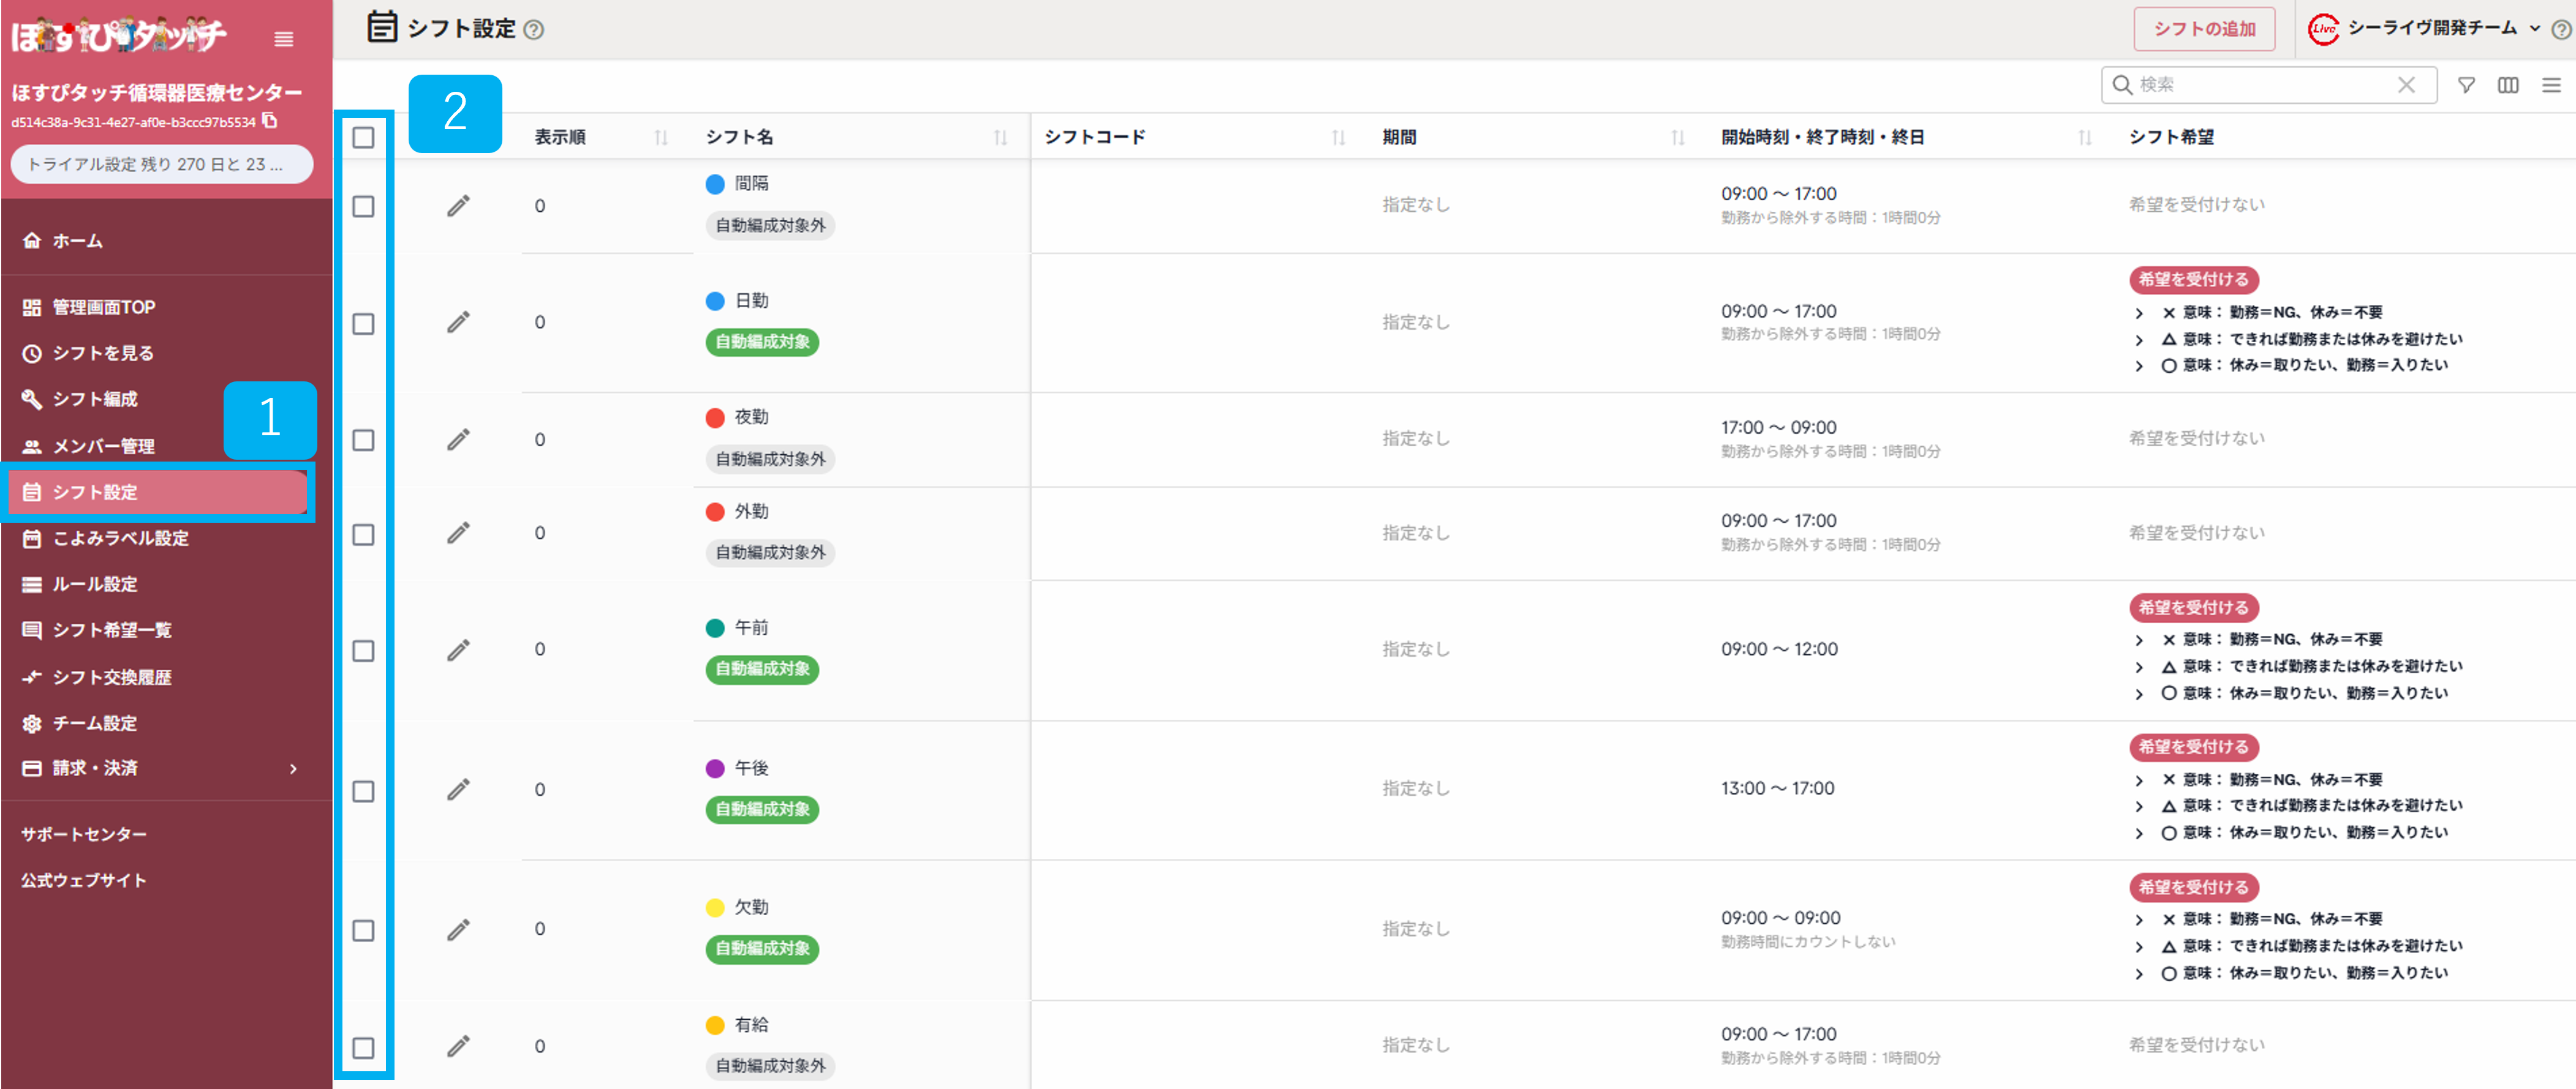
Task: Expand 請求・決済 submenu arrow
Action: click(x=293, y=768)
